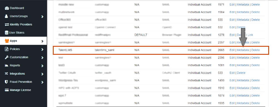
Task: Click the Identity Providers arrows icon
Action: point(7,25)
